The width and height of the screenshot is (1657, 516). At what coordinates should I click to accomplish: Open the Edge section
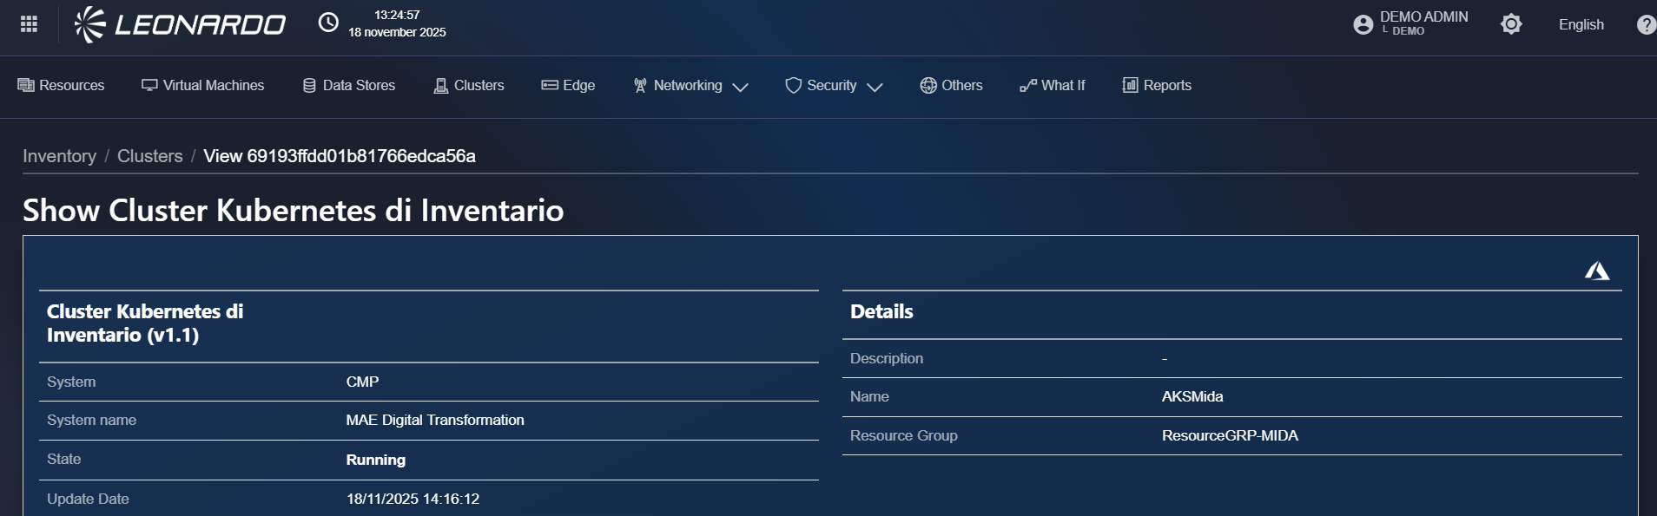[x=568, y=85]
